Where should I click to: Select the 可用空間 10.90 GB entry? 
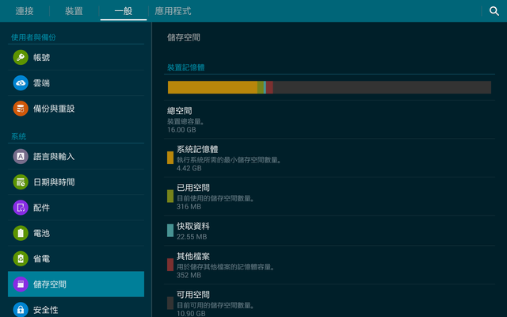[330, 301]
